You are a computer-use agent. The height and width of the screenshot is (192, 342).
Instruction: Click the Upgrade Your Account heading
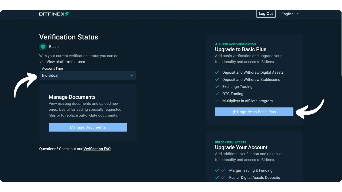tap(241, 147)
